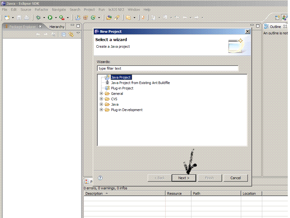290x218 pixels.
Task: Click the green Run icon
Action: (x=50, y=18)
